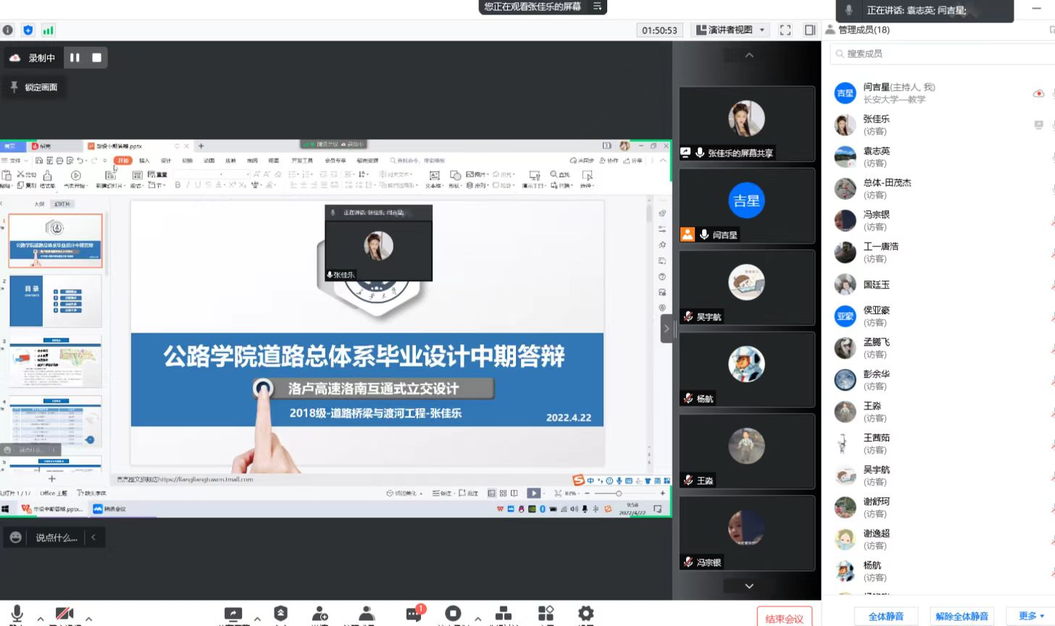Mute the microphone in bottom toolbar
The height and width of the screenshot is (626, 1055).
click(x=17, y=614)
